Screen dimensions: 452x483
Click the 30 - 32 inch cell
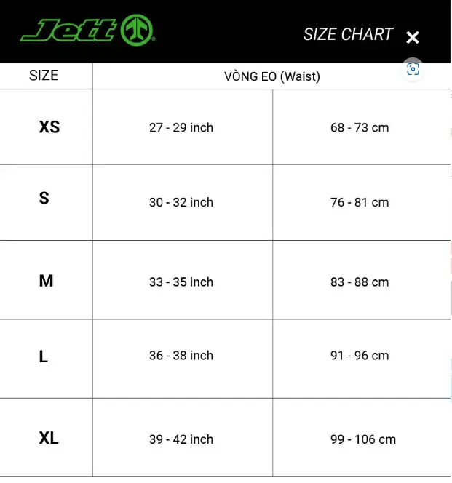tap(181, 202)
